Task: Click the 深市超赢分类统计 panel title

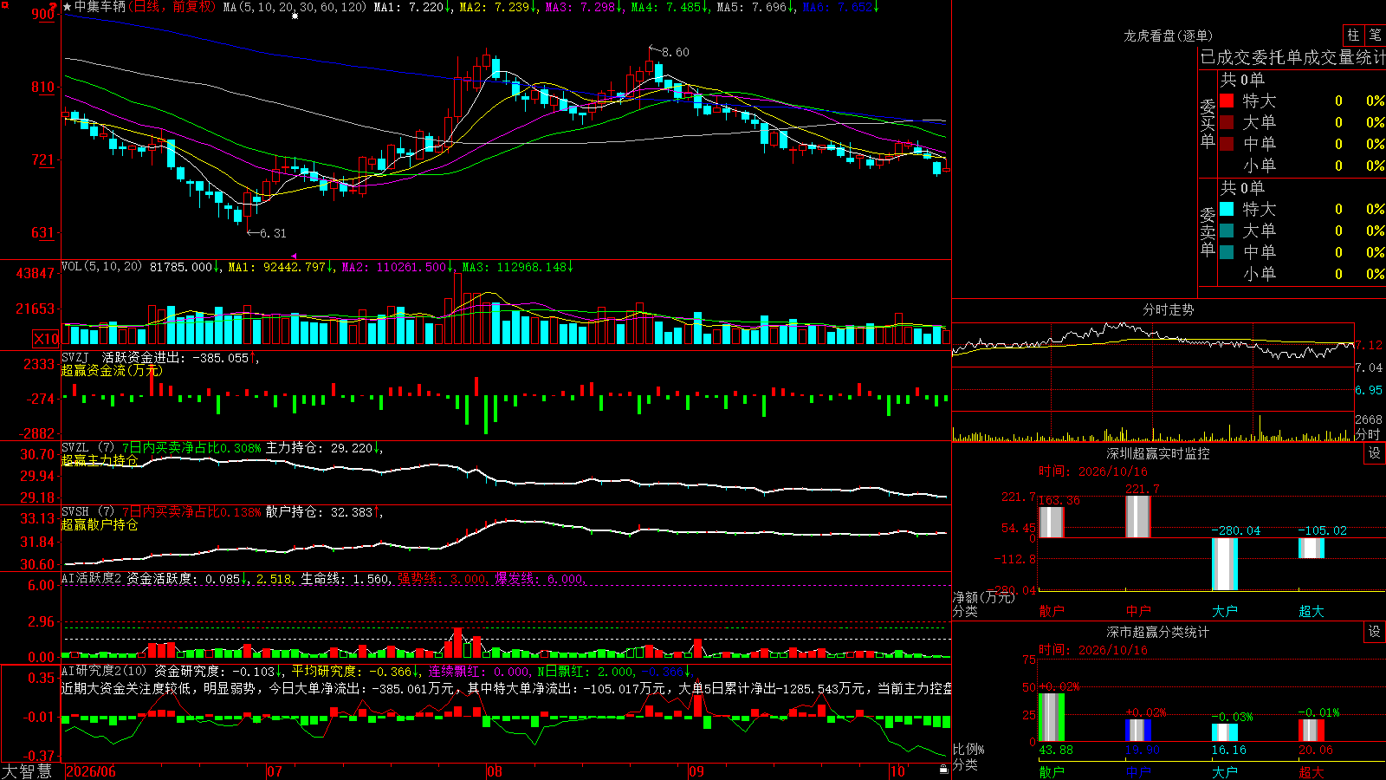Action: (1157, 632)
